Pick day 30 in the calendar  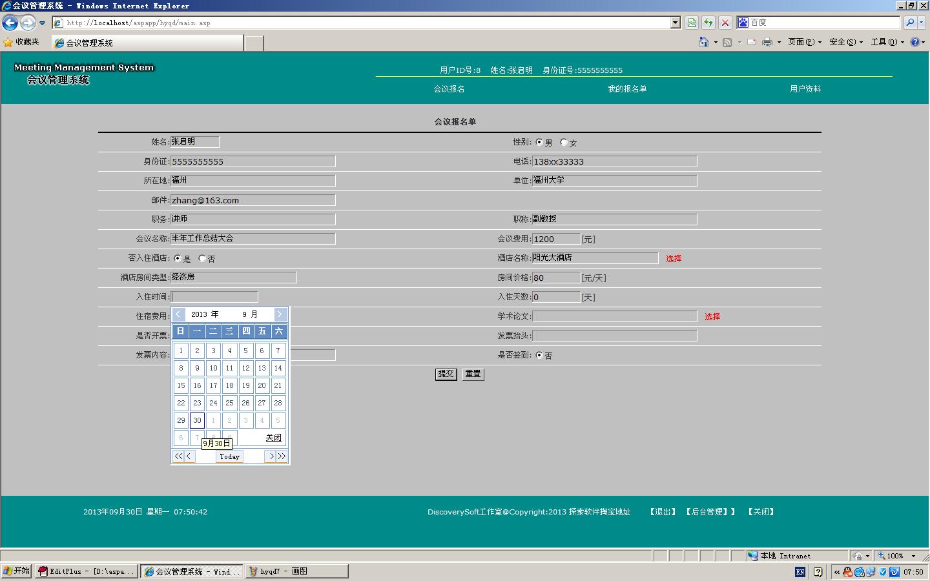click(197, 420)
